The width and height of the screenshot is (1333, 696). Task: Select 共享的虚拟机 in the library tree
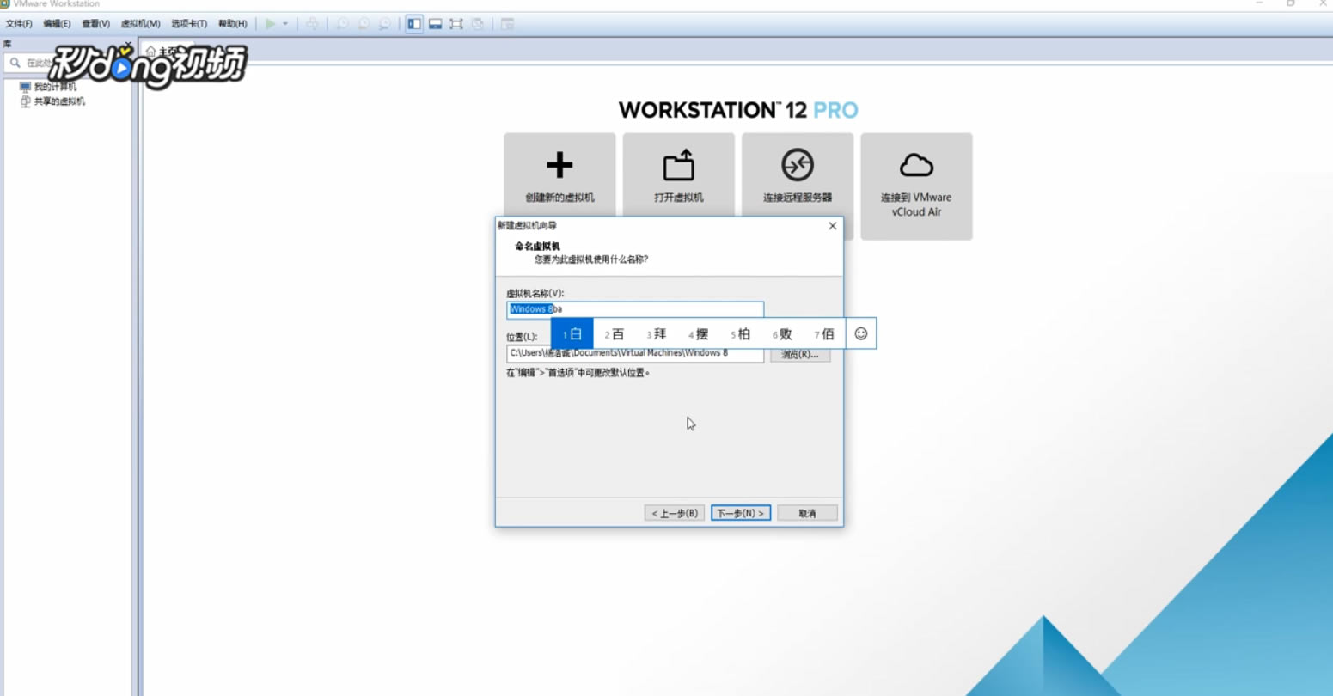pyautogui.click(x=59, y=101)
